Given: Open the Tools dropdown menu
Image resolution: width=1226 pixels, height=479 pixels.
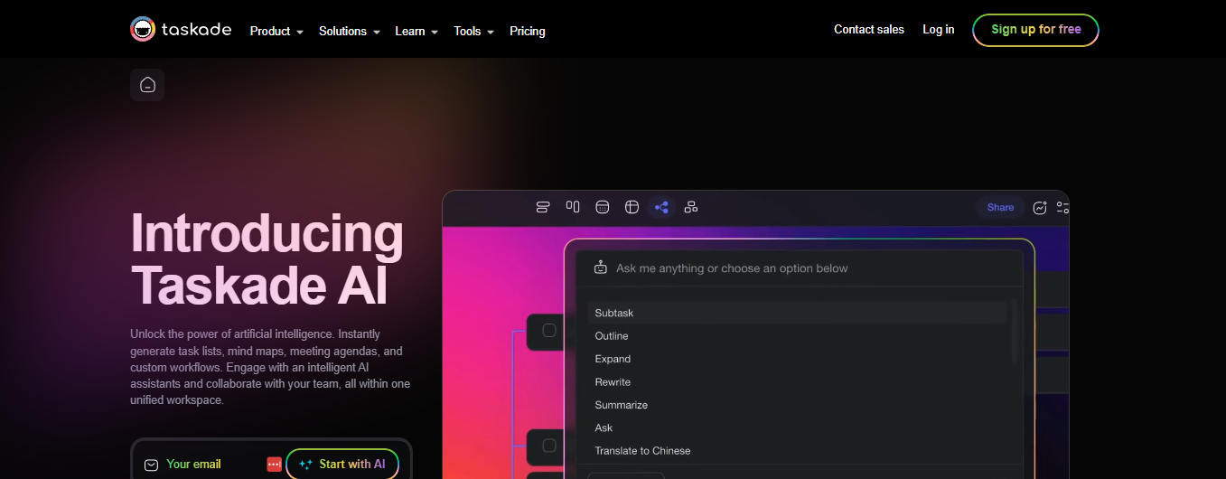Looking at the screenshot, I should tap(474, 31).
